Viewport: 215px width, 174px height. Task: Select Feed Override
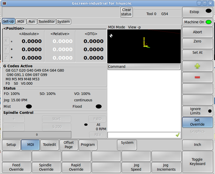16,167
